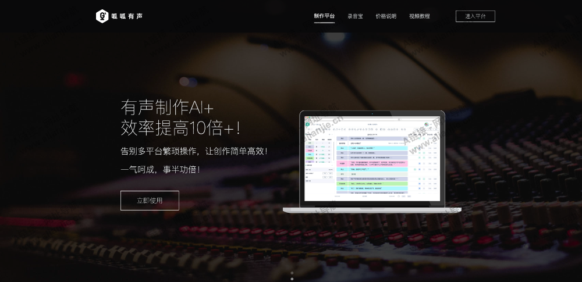Click the 进入平台 button

pos(475,16)
